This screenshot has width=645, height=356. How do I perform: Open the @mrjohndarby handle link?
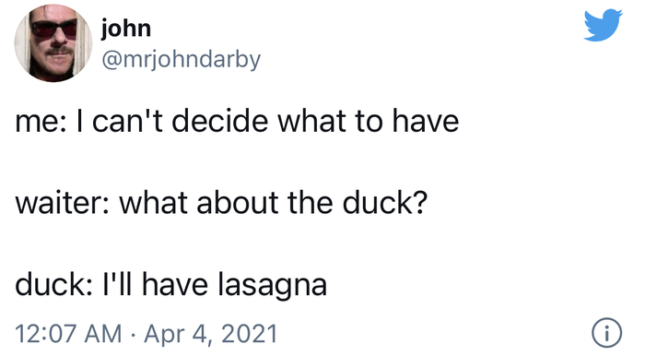coord(181,60)
